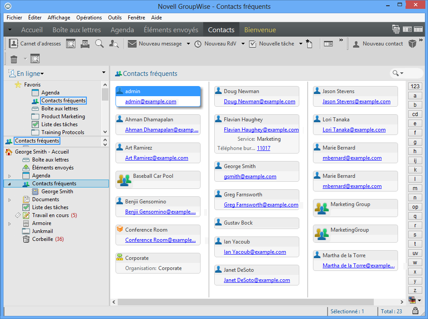Select the Marketing Group contact card

point(355,208)
